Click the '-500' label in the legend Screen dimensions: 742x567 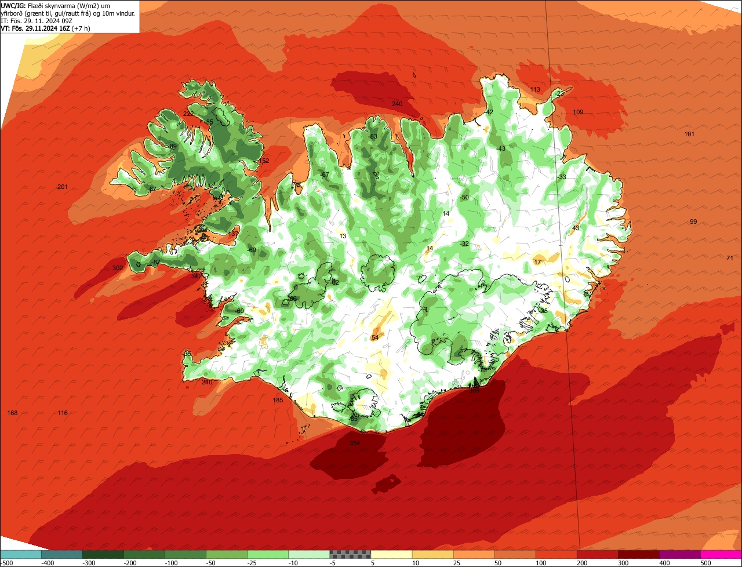(7, 563)
